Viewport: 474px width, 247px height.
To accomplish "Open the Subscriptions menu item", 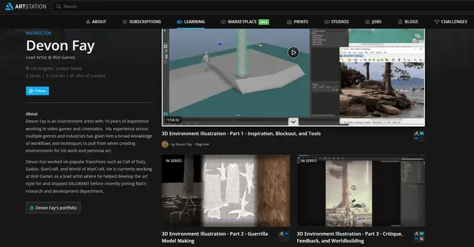I will coord(142,22).
